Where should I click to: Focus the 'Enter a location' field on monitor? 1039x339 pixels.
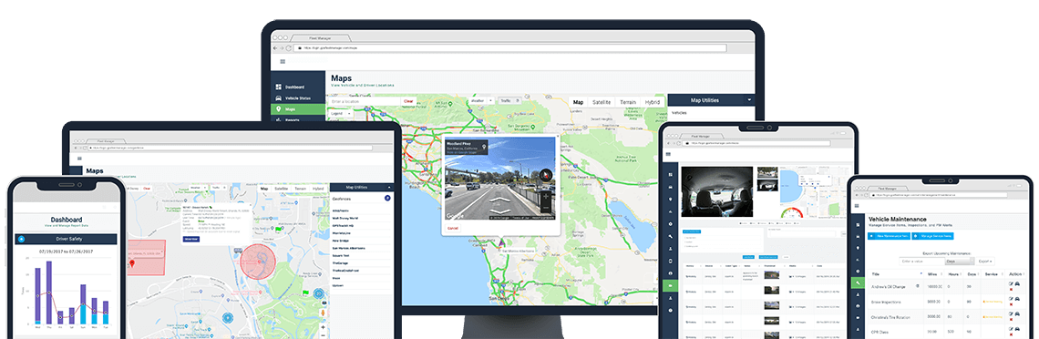click(x=364, y=101)
